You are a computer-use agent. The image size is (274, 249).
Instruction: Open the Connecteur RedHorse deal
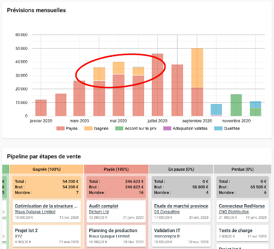coord(242,206)
